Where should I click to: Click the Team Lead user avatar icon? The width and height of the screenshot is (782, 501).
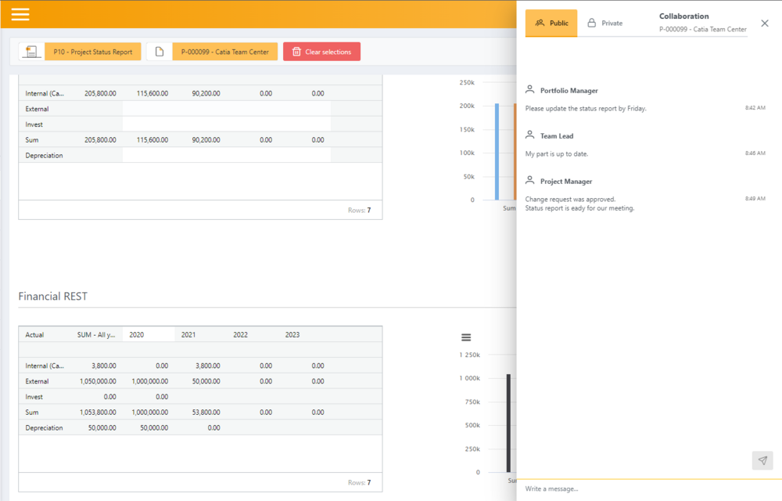click(x=530, y=135)
